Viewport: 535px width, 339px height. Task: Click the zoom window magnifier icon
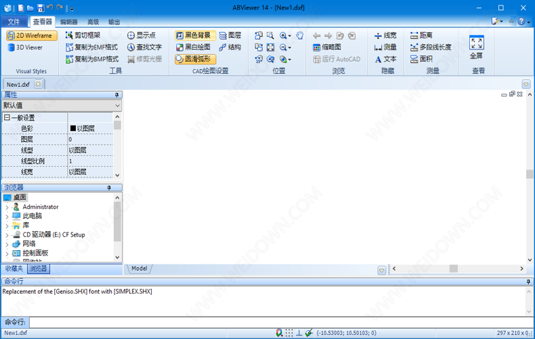click(x=270, y=35)
